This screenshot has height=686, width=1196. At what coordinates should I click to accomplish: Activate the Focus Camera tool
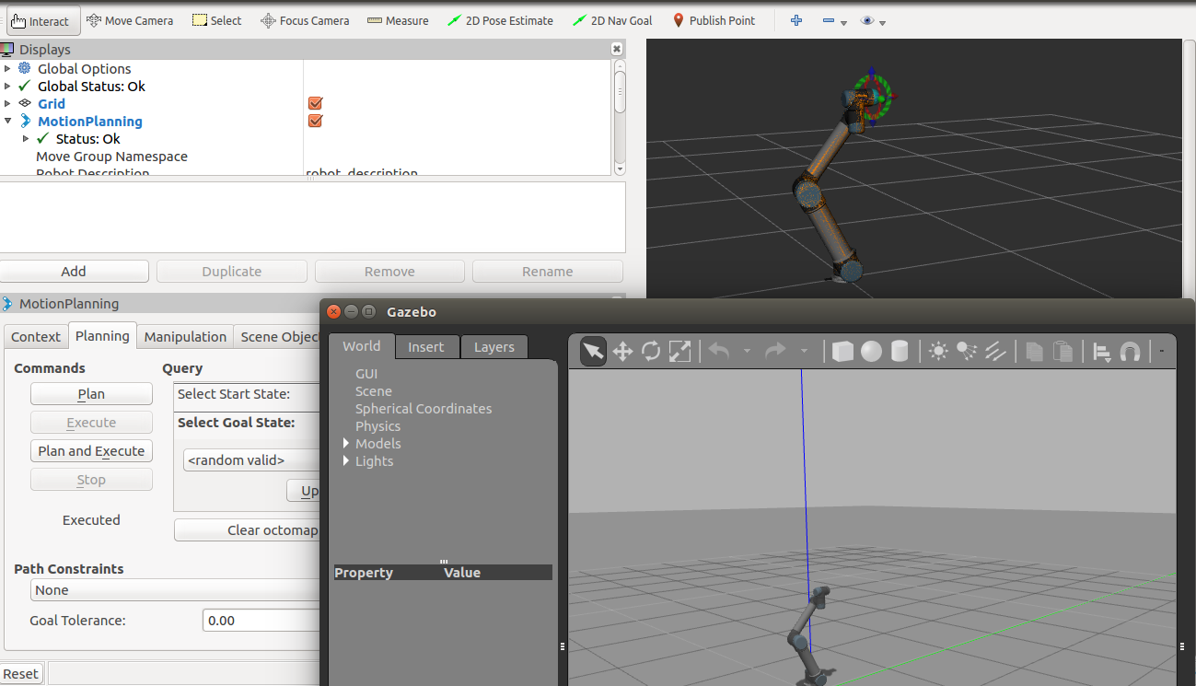(305, 20)
